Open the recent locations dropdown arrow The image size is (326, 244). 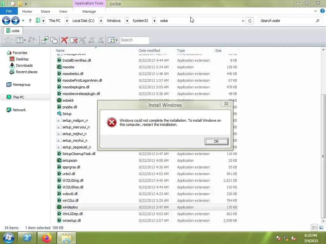23,21
